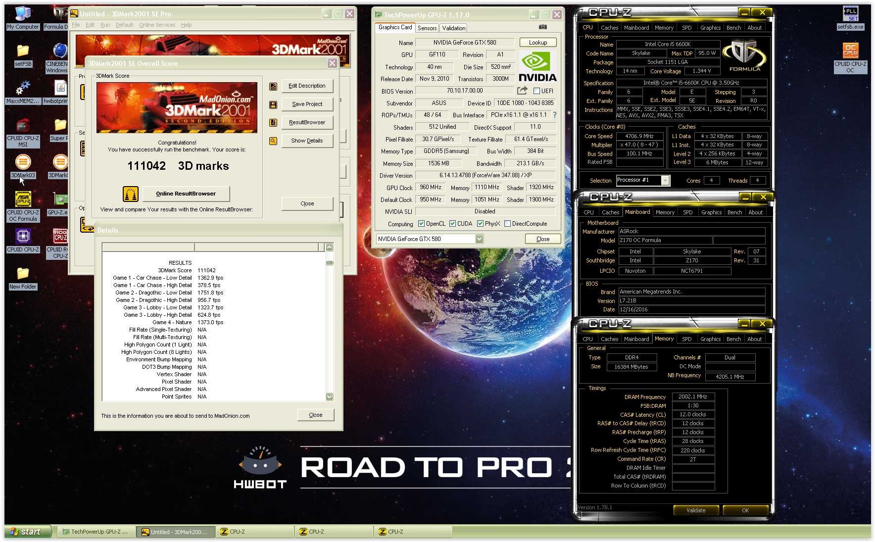Open the File menu in 3DMark2001

[x=76, y=25]
